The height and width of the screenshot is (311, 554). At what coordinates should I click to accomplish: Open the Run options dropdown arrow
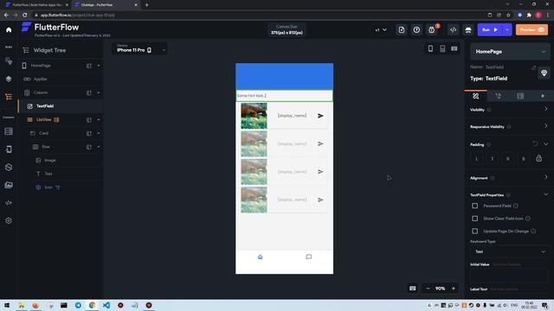(x=507, y=30)
